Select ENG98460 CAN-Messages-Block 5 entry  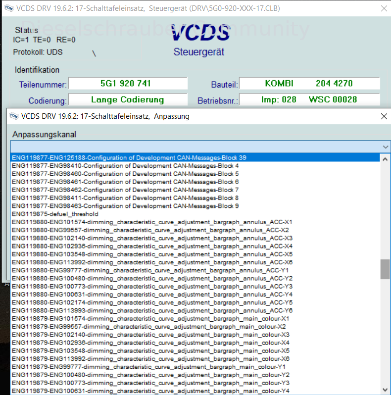[195, 174]
